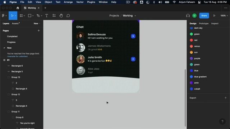The width and height of the screenshot is (230, 129).
Task: Select the Working file tab
Action: point(32,8)
